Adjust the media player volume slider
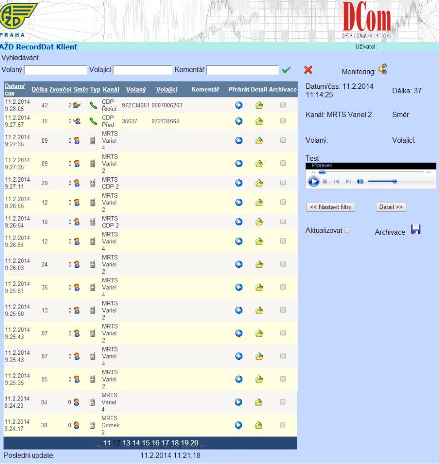Screen dimensions: 439x464 (x=383, y=181)
